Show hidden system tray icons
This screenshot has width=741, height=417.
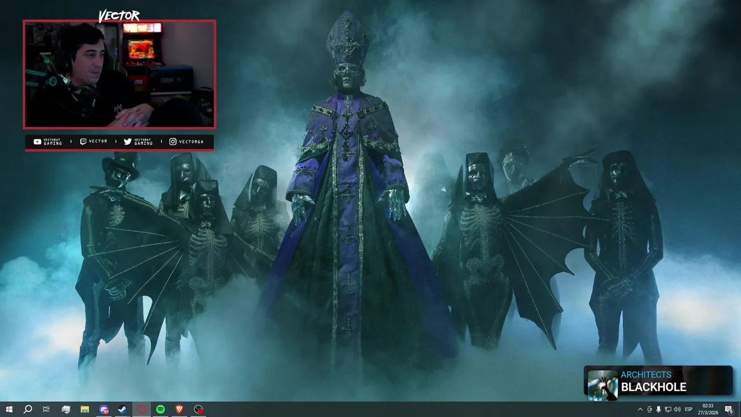pyautogui.click(x=640, y=409)
